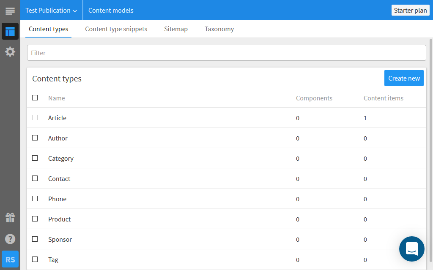Image resolution: width=433 pixels, height=270 pixels.
Task: Click into the Filter input field
Action: point(226,53)
